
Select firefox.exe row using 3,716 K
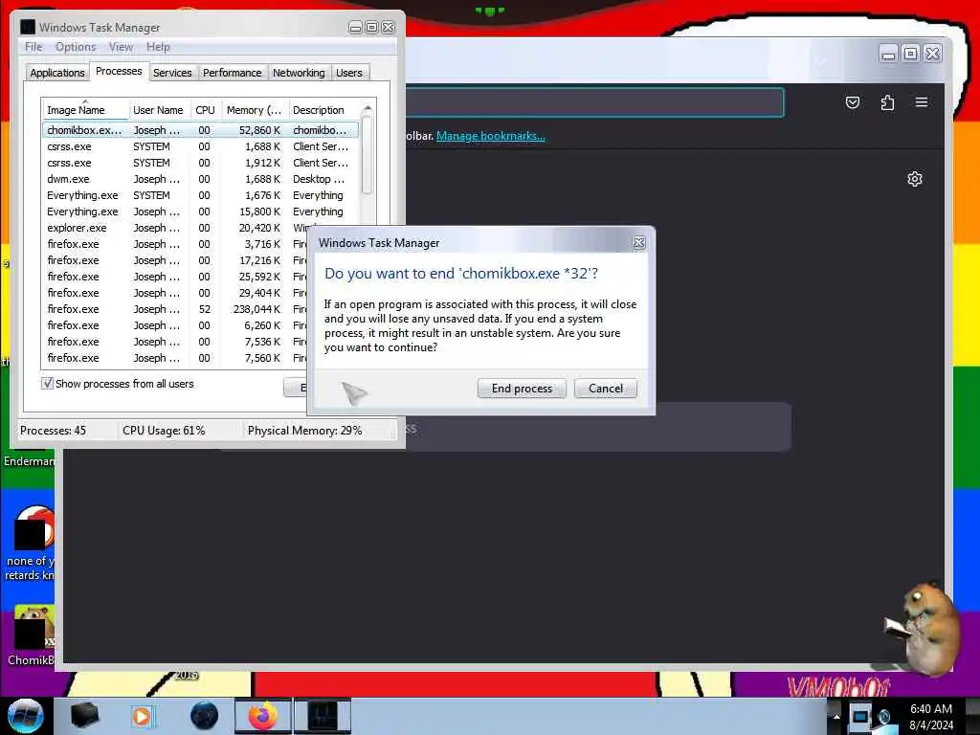(x=175, y=244)
